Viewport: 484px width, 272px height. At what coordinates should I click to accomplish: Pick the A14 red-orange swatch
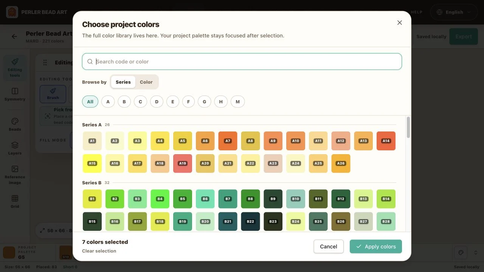tap(386, 141)
